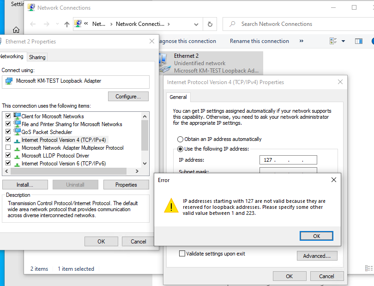Click Diagnose this connection command

[x=187, y=41]
